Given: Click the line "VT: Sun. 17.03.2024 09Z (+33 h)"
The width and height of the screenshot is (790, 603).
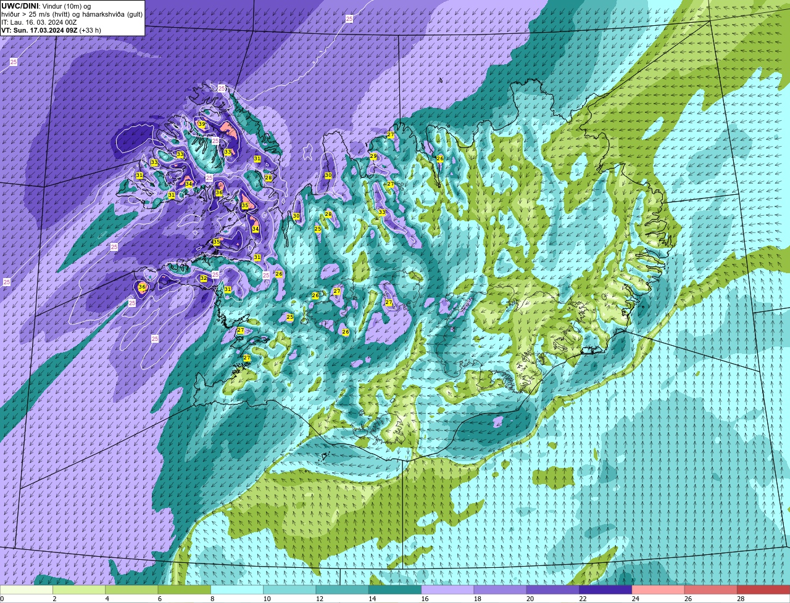Looking at the screenshot, I should [x=51, y=30].
